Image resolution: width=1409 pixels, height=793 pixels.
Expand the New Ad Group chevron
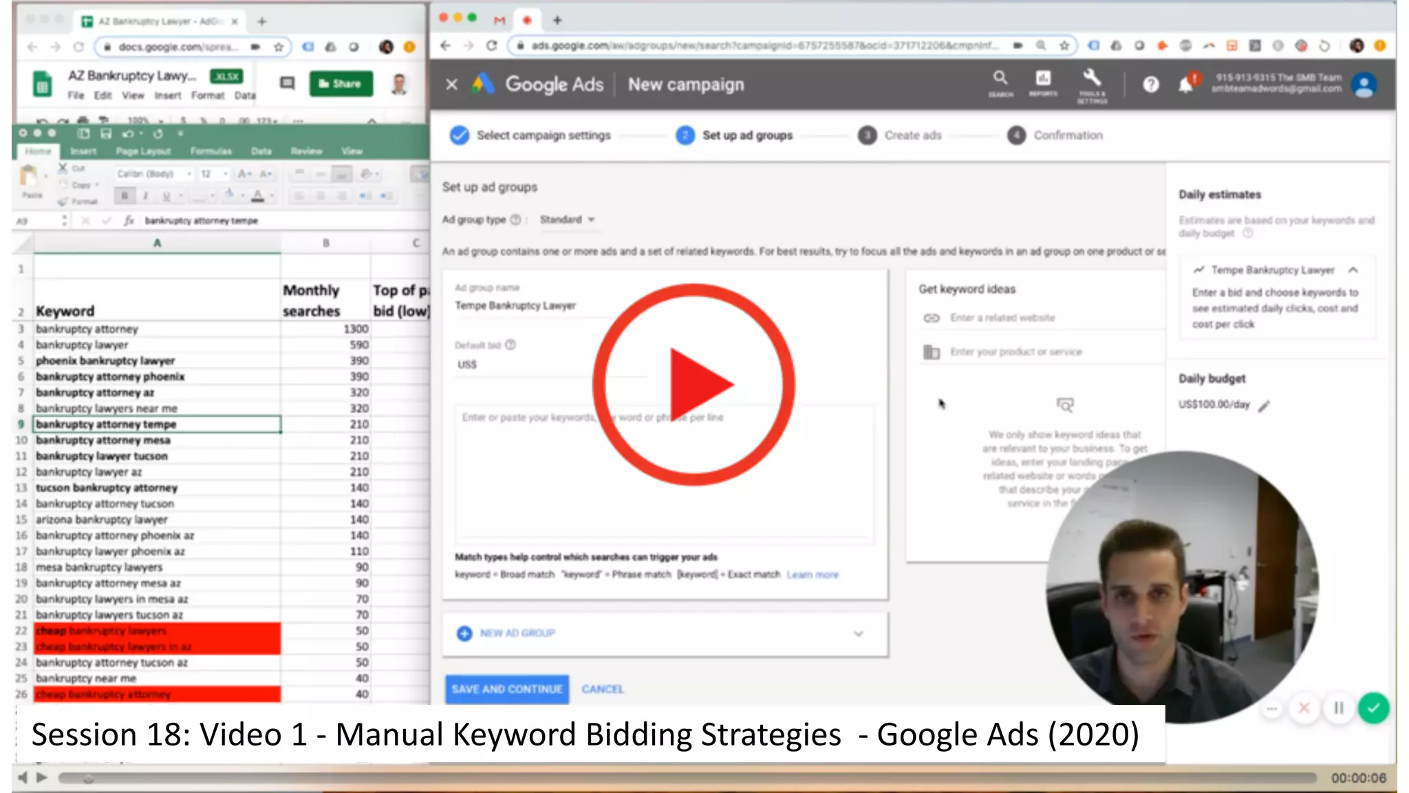click(x=858, y=633)
